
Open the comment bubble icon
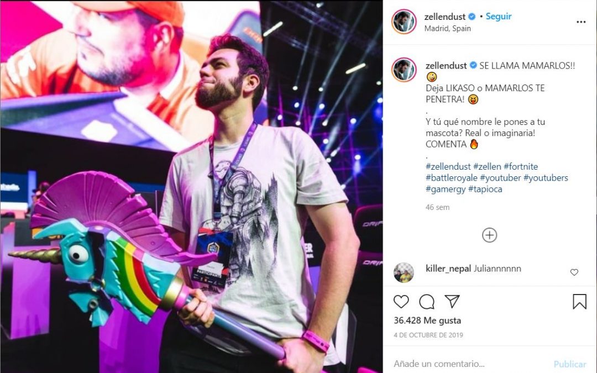tap(426, 301)
